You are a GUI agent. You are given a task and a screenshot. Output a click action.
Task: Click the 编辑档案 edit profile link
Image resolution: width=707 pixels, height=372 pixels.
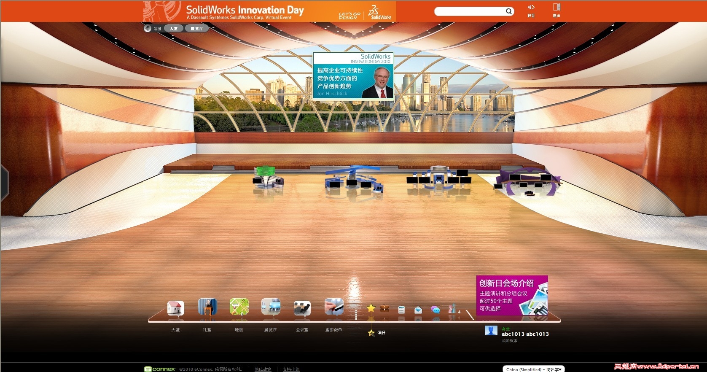pos(509,341)
